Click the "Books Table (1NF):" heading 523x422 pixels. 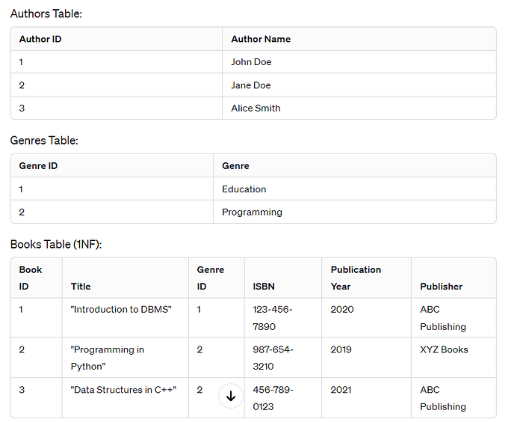click(59, 245)
